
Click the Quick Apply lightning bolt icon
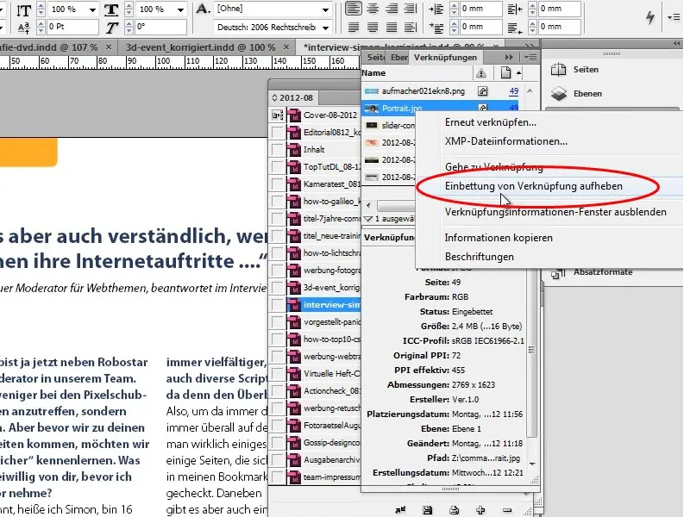(650, 17)
